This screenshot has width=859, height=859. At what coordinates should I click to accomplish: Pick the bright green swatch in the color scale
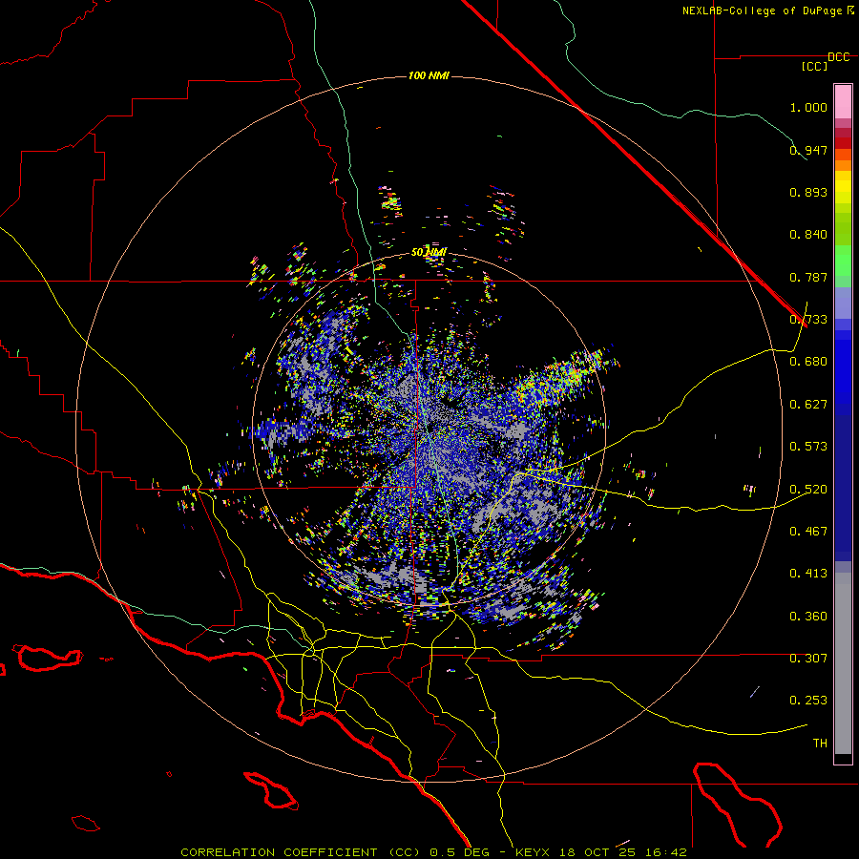tap(843, 261)
